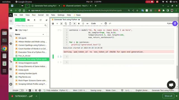Insert a cell below using plus icon
The height and width of the screenshot is (100, 179).
pyautogui.click(x=57, y=23)
